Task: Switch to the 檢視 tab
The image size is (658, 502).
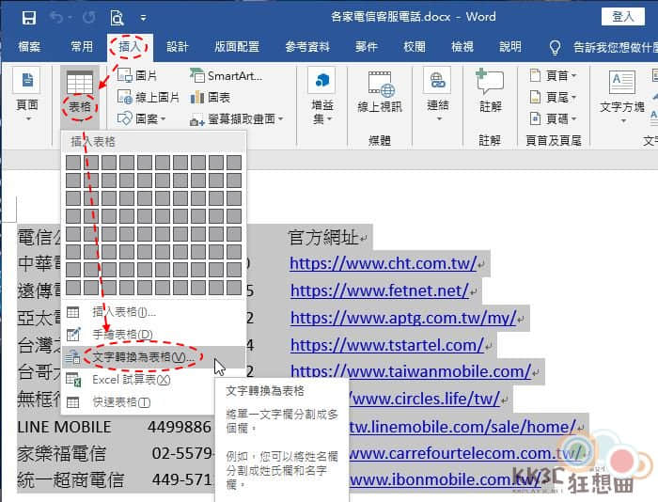Action: [462, 47]
